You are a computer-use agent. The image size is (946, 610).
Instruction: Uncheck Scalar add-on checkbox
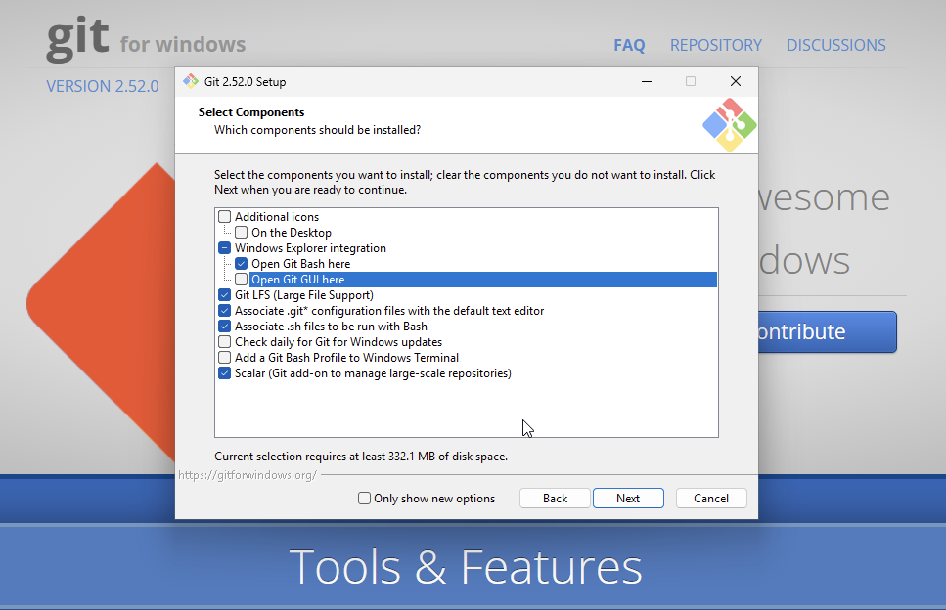click(x=225, y=373)
